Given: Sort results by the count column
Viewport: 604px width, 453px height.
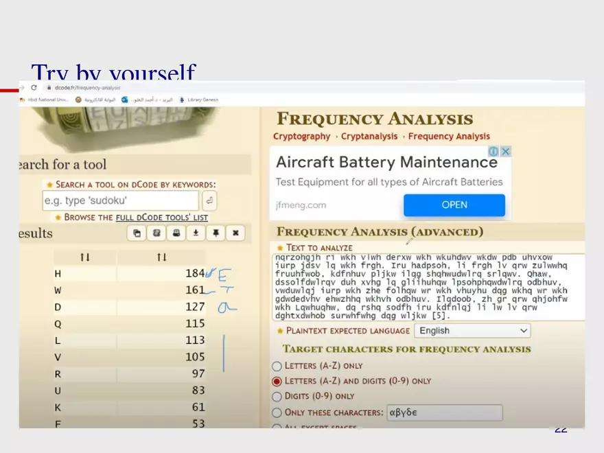Looking at the screenshot, I should (x=161, y=257).
